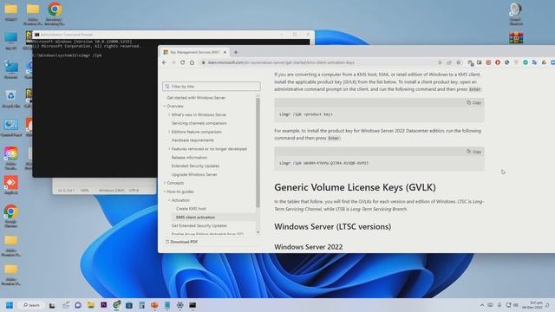Open Servicing channels comparison

pyautogui.click(x=199, y=123)
